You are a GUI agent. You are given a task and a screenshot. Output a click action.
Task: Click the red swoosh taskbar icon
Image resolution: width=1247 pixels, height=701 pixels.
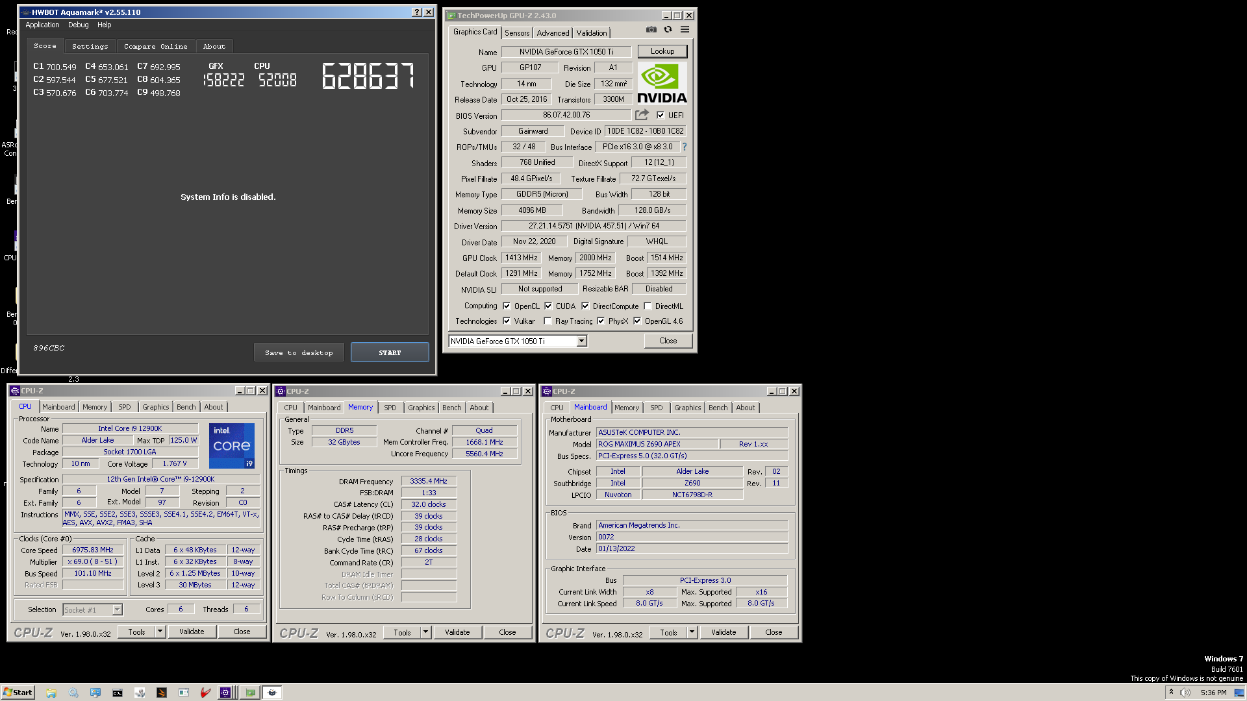click(205, 693)
